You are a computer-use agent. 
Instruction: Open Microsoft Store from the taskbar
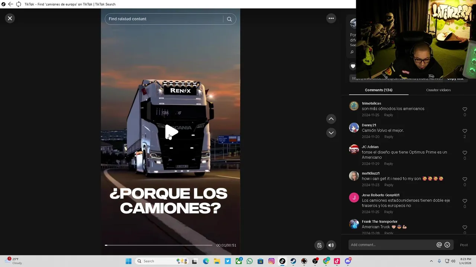[260, 261]
